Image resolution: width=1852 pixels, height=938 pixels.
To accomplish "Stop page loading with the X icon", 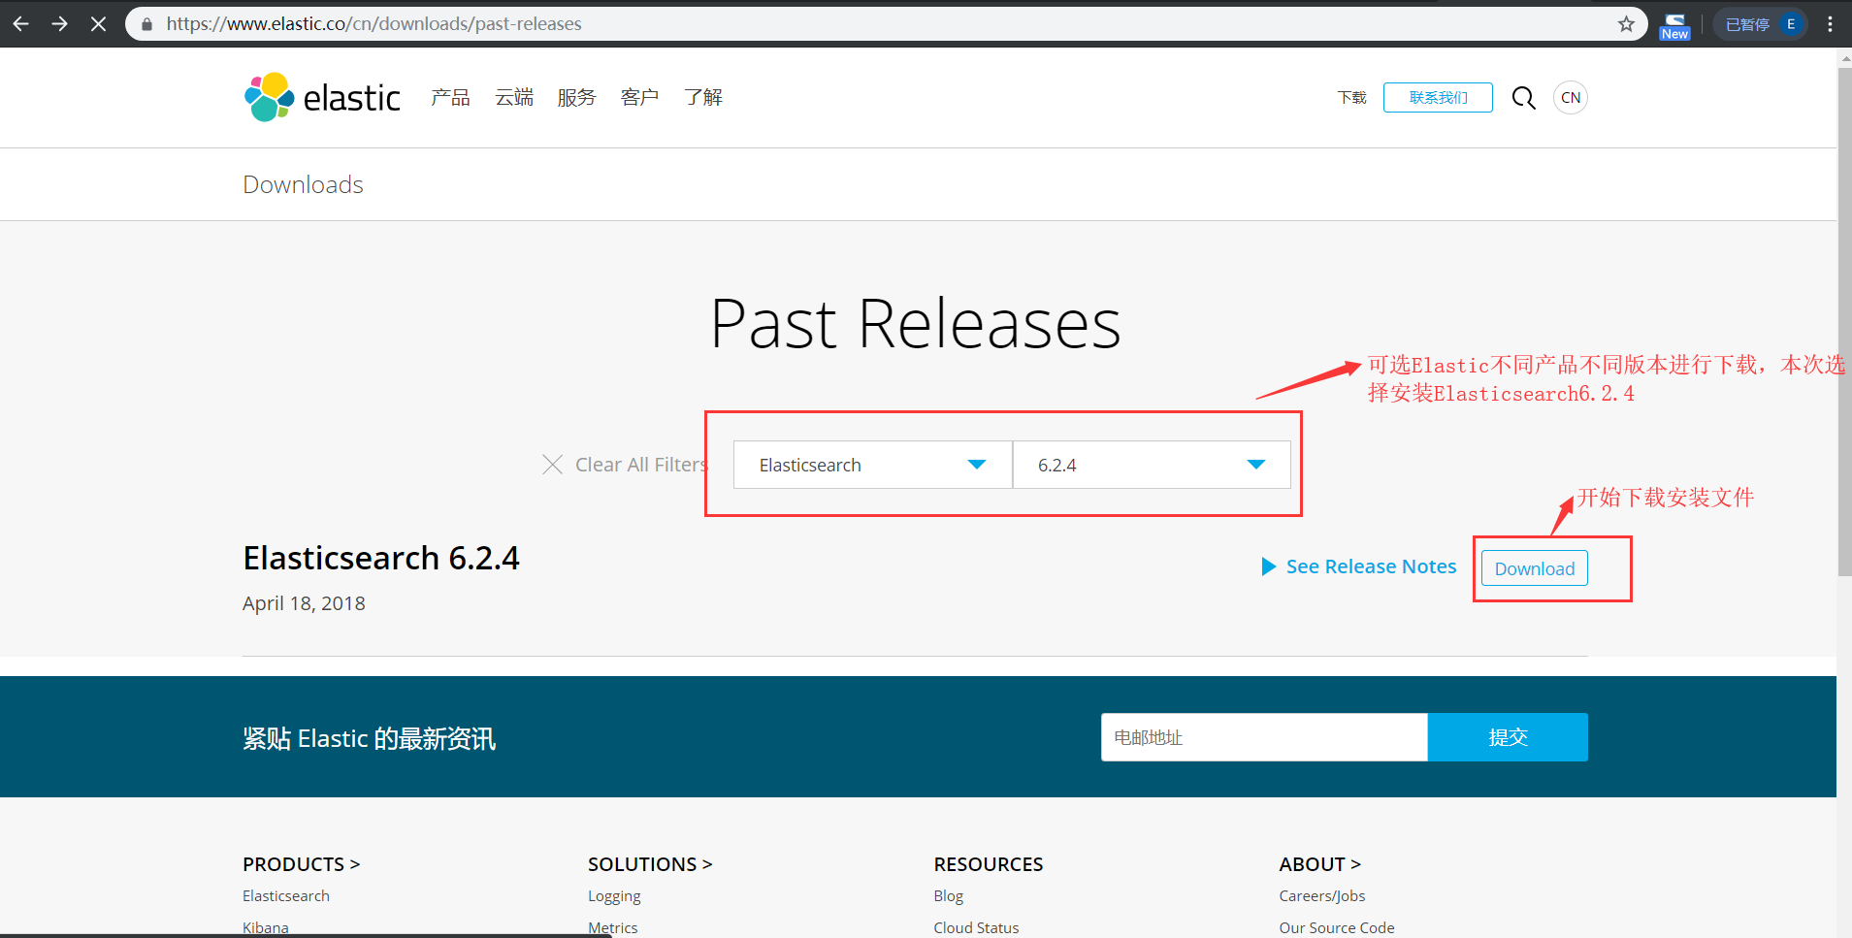I will [x=98, y=23].
